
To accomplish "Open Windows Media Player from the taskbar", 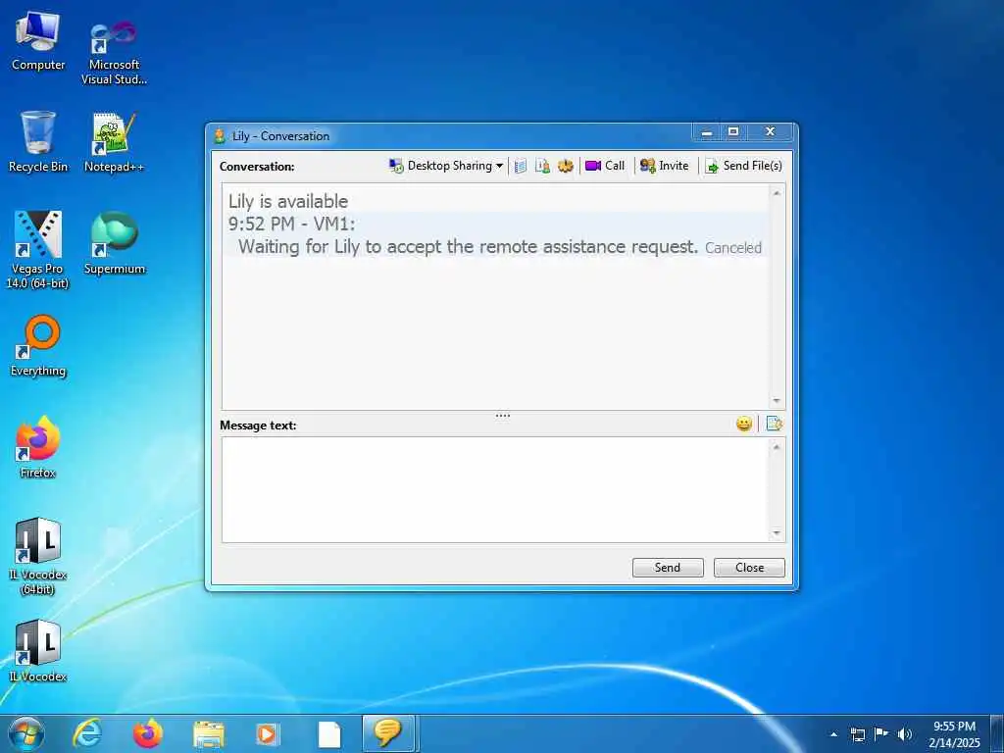I will coord(267,733).
